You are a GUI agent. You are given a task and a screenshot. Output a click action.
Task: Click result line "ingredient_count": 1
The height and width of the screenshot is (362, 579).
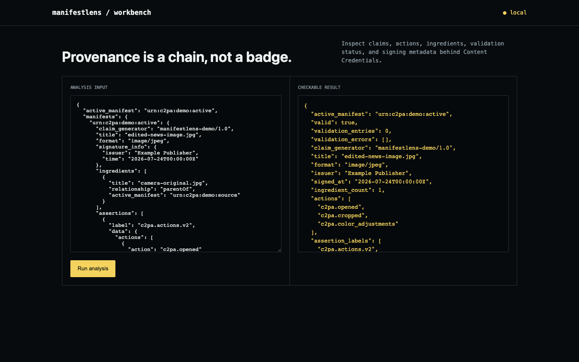[348, 190]
